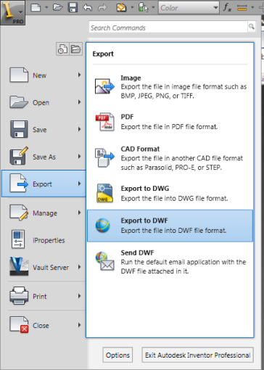Select the Close menu item
This screenshot has width=264, height=370.
point(44,326)
